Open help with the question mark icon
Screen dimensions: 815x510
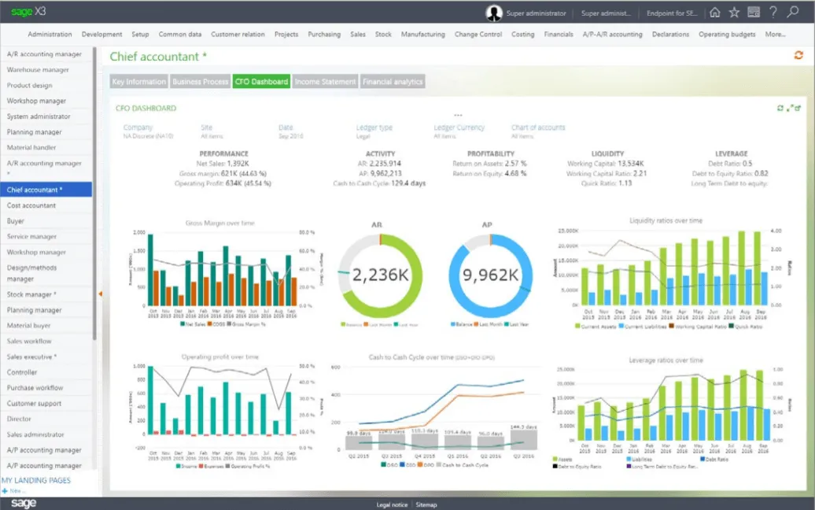(773, 13)
